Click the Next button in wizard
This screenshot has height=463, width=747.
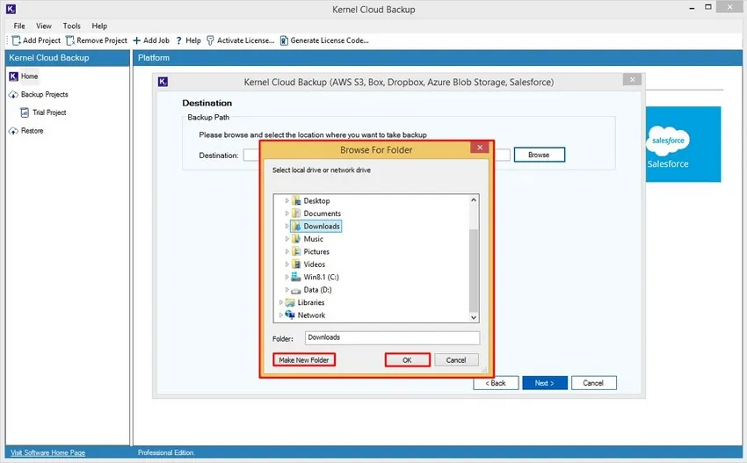pyautogui.click(x=545, y=383)
